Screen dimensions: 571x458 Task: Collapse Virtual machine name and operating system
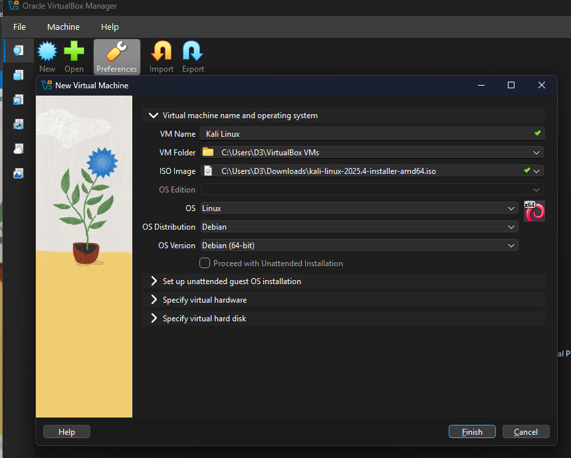[x=154, y=115]
